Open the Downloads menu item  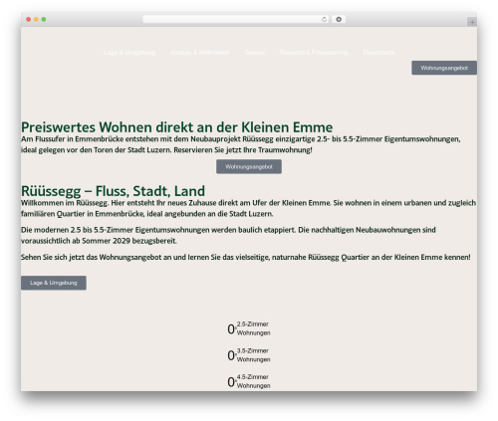pyautogui.click(x=378, y=53)
